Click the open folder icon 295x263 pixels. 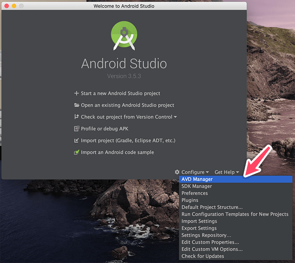(77, 105)
